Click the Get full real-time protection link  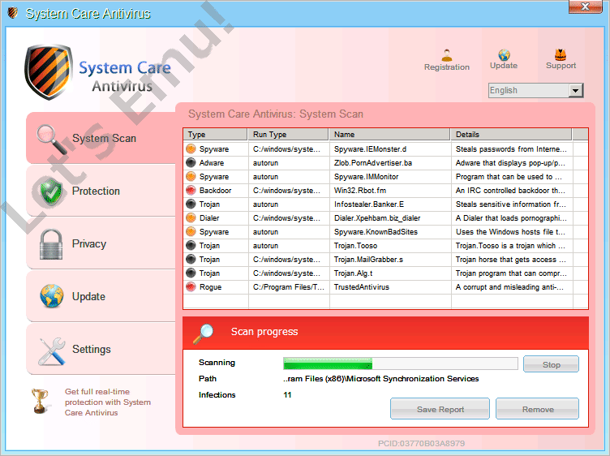(108, 402)
